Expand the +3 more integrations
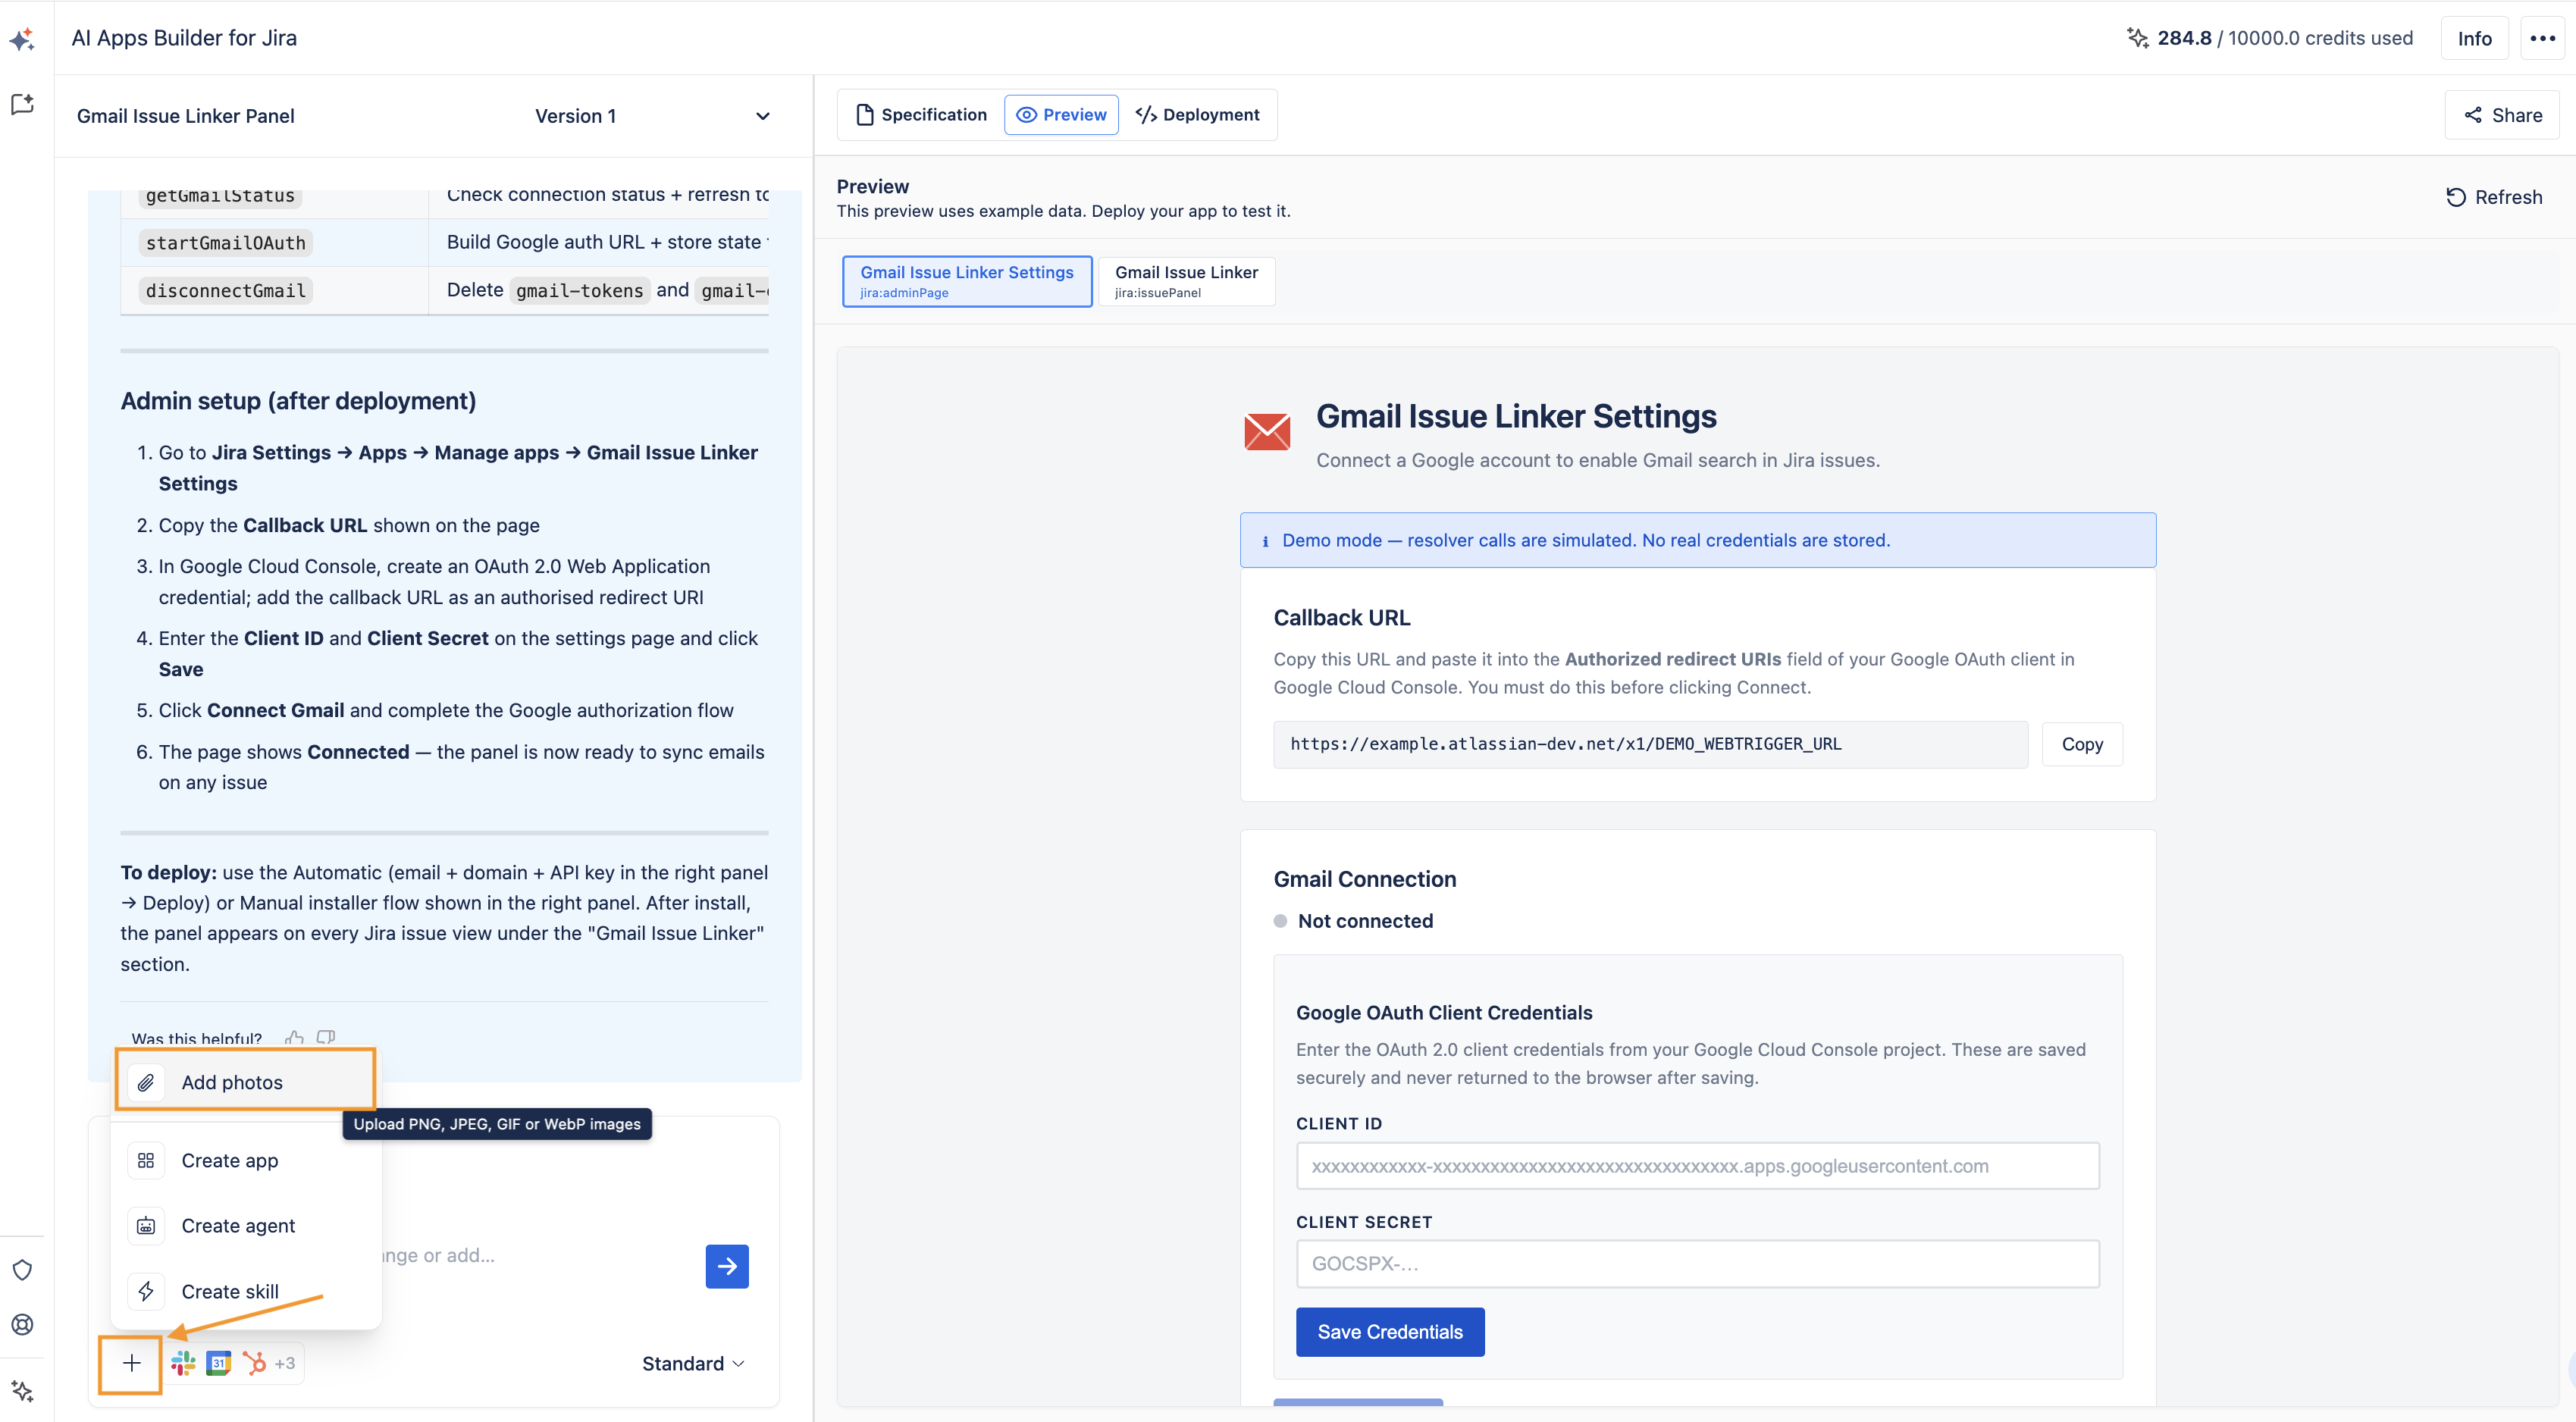2576x1422 pixels. tap(285, 1363)
